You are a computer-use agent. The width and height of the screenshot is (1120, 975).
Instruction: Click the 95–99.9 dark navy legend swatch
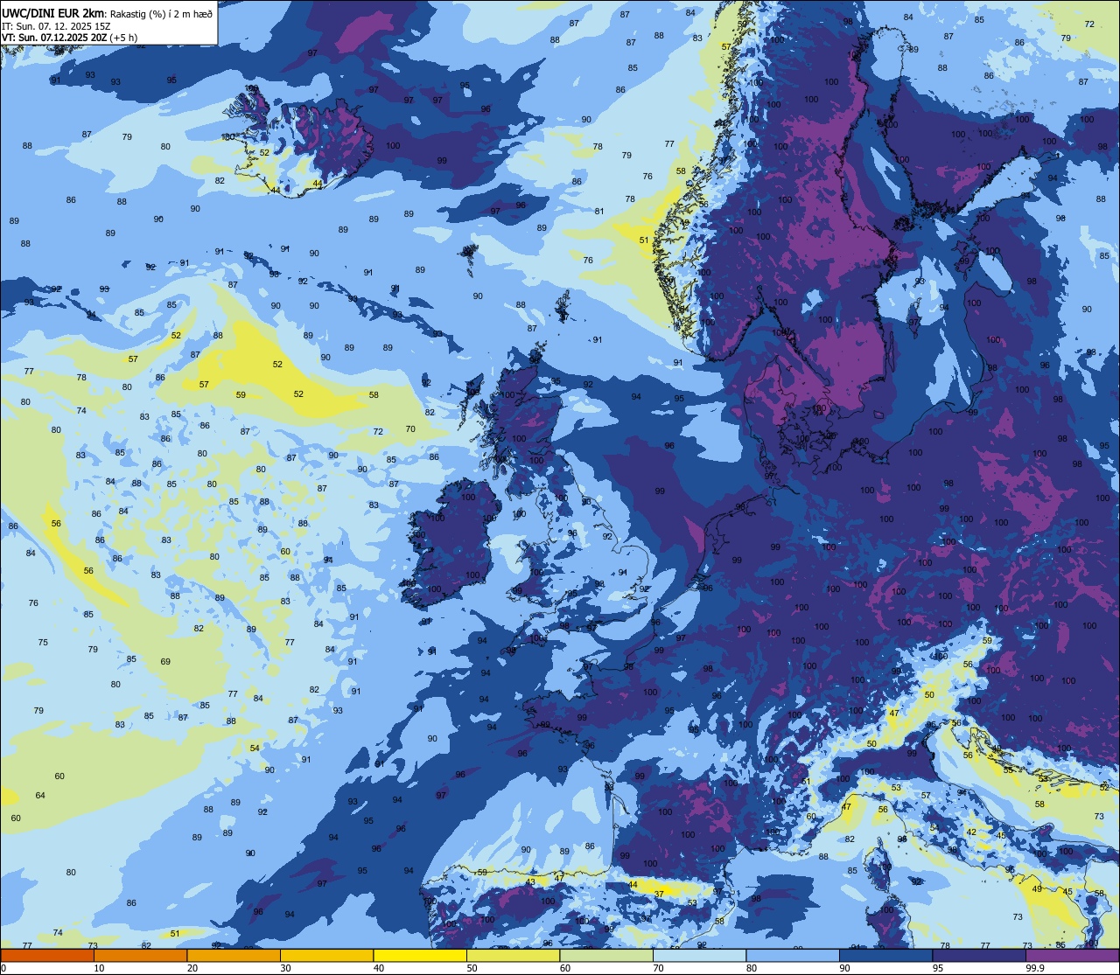pyautogui.click(x=980, y=955)
